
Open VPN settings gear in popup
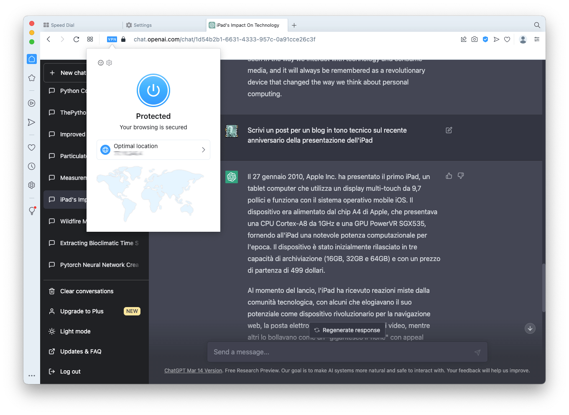click(109, 63)
